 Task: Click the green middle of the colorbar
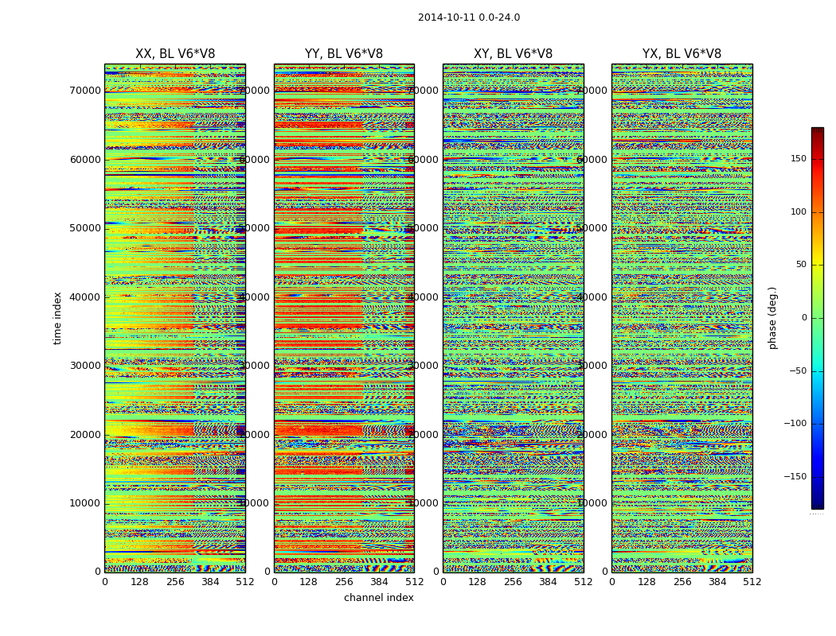tap(817, 318)
